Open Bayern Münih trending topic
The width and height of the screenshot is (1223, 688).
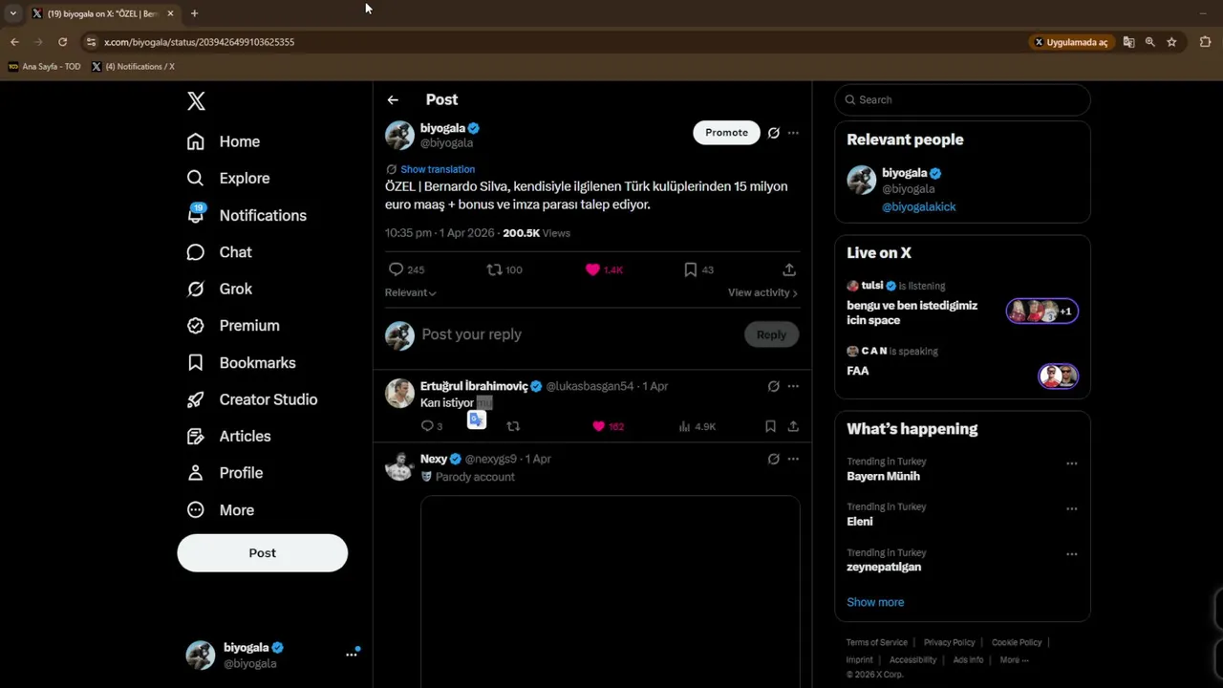883,476
